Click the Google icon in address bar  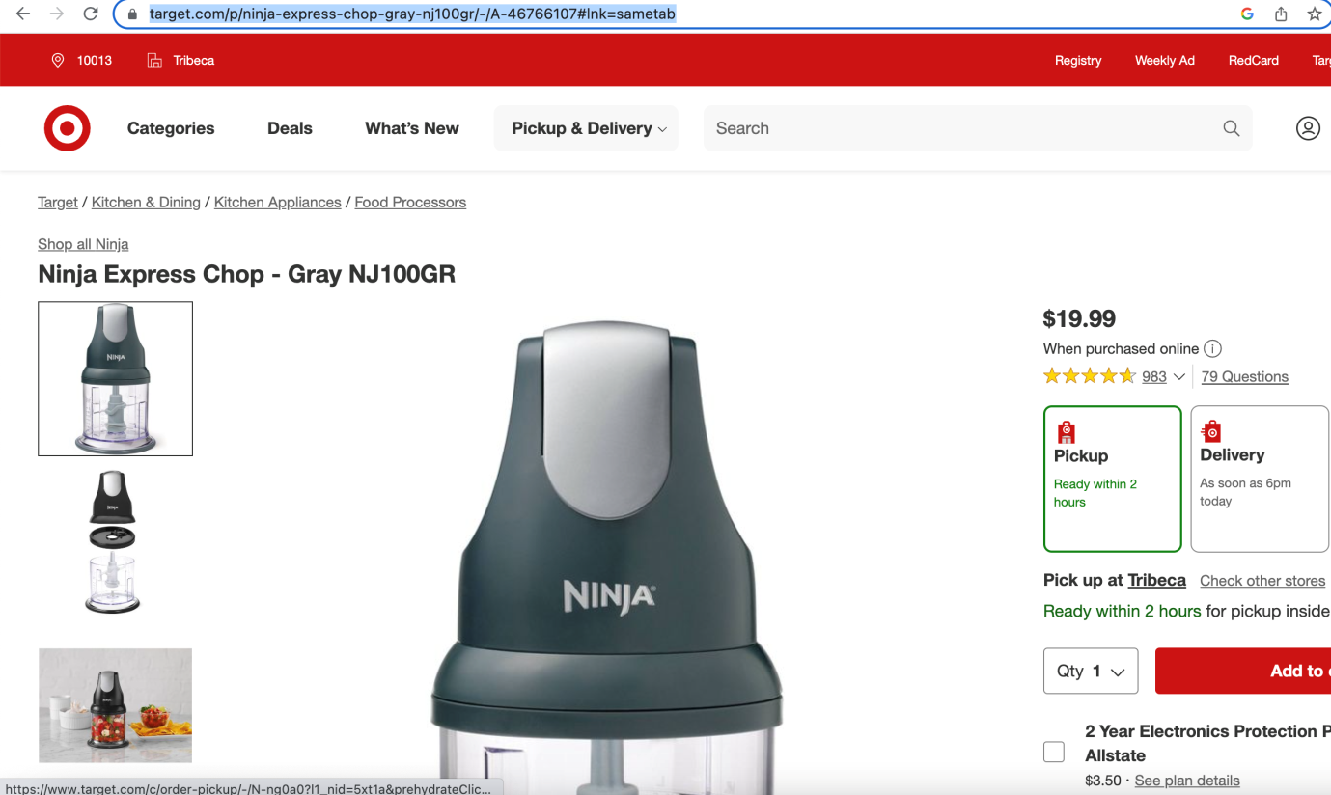coord(1247,14)
